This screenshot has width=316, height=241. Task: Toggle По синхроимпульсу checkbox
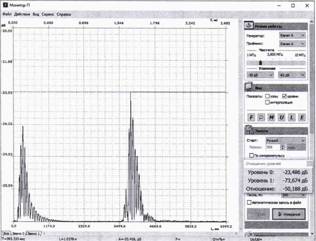click(251, 155)
